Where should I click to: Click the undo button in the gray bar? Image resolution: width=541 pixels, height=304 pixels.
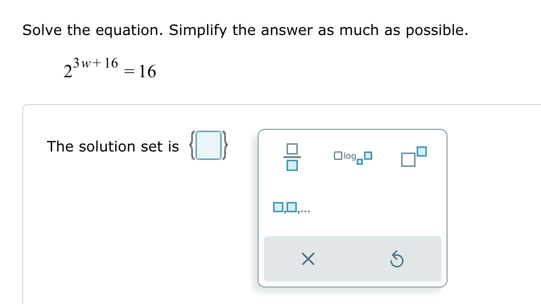click(x=396, y=259)
